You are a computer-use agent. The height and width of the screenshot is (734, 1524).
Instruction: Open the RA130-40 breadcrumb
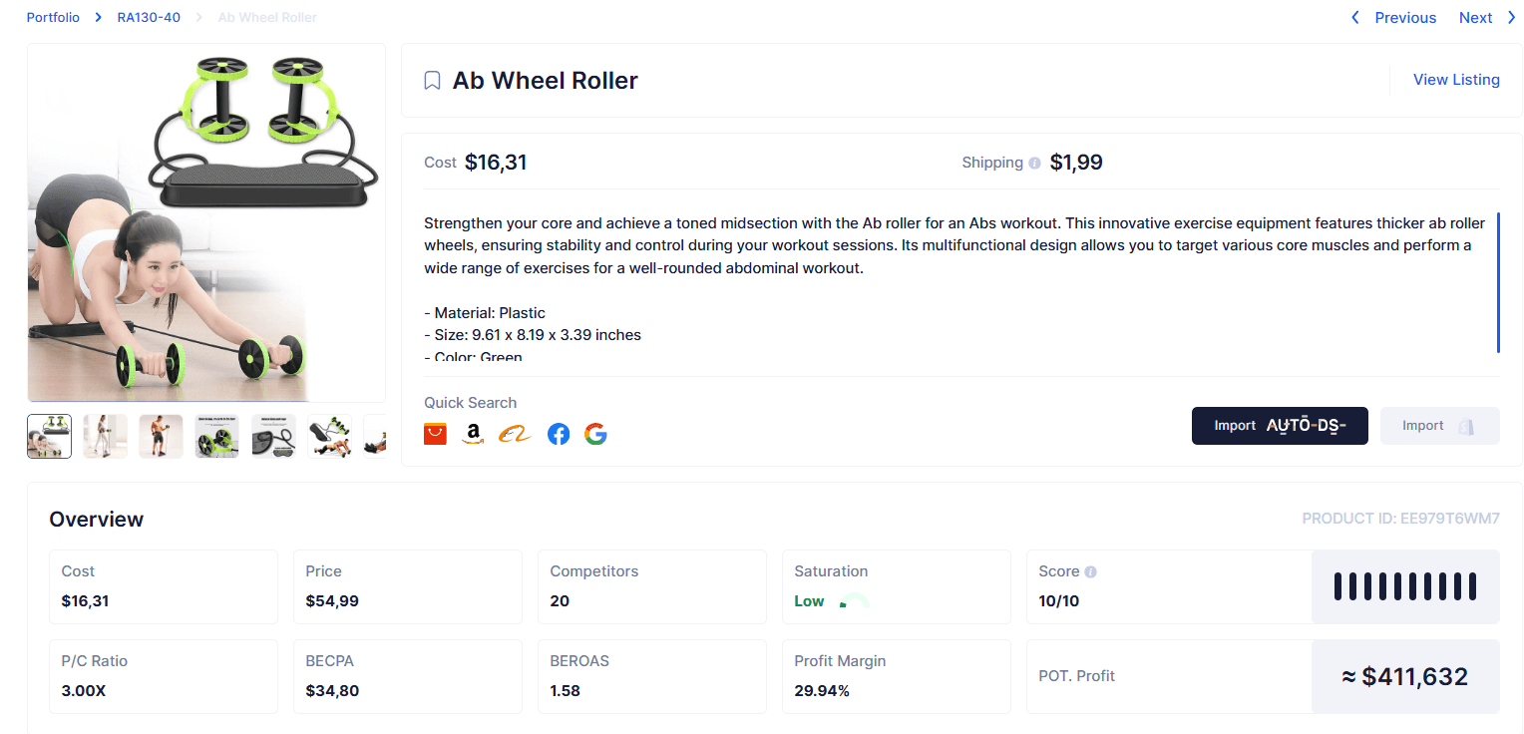[149, 18]
